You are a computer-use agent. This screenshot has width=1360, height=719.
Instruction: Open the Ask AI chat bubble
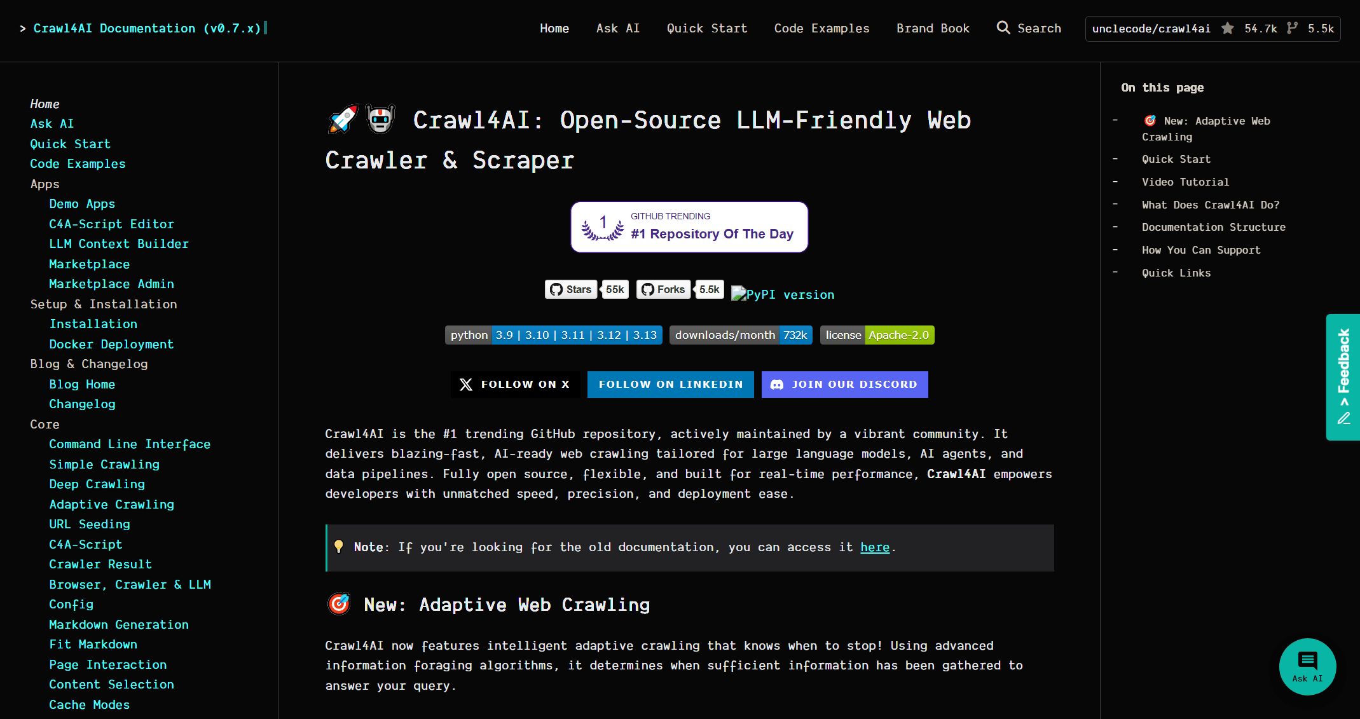[1307, 666]
